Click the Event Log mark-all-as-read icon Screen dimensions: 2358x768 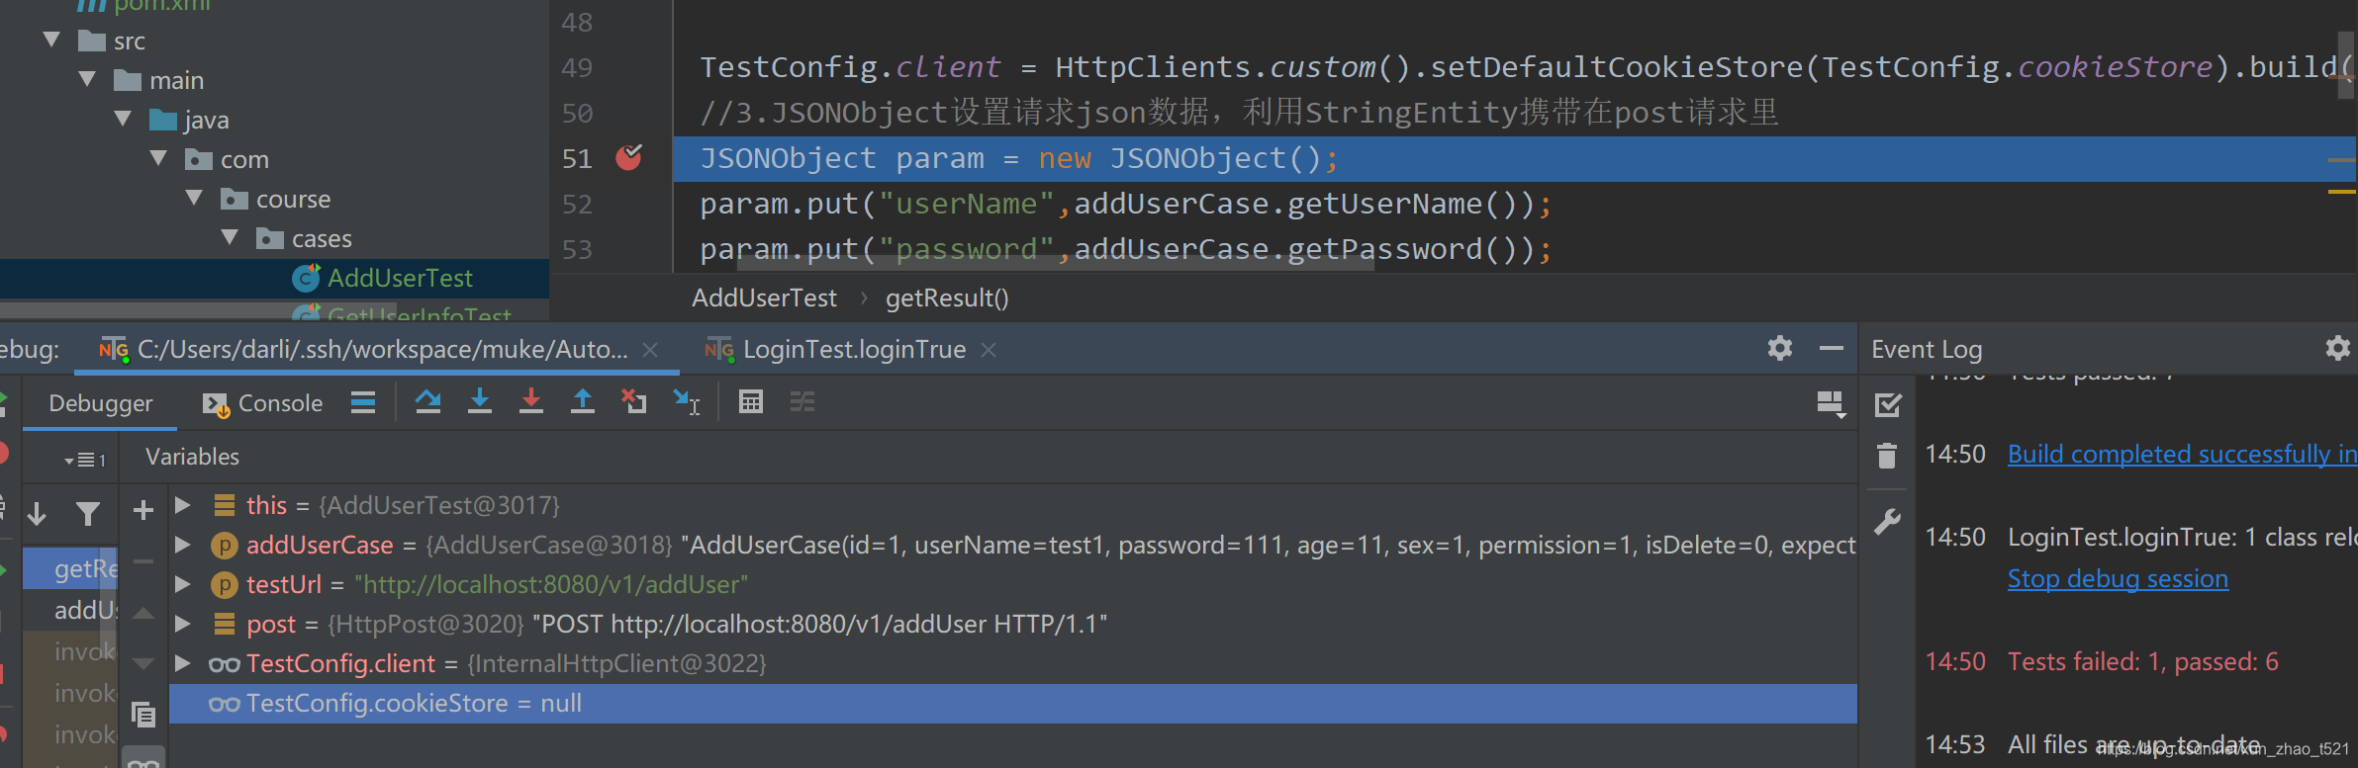1888,404
